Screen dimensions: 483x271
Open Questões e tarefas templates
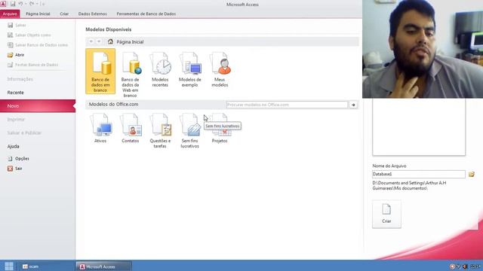click(x=160, y=130)
